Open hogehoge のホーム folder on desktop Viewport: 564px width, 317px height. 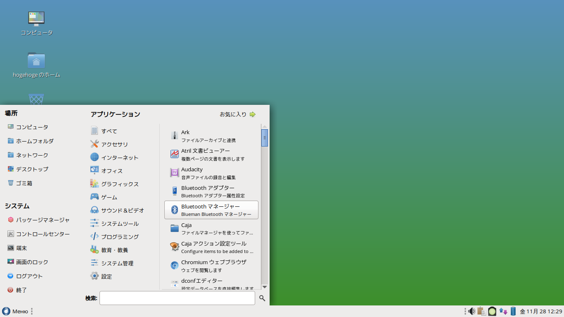tap(36, 65)
